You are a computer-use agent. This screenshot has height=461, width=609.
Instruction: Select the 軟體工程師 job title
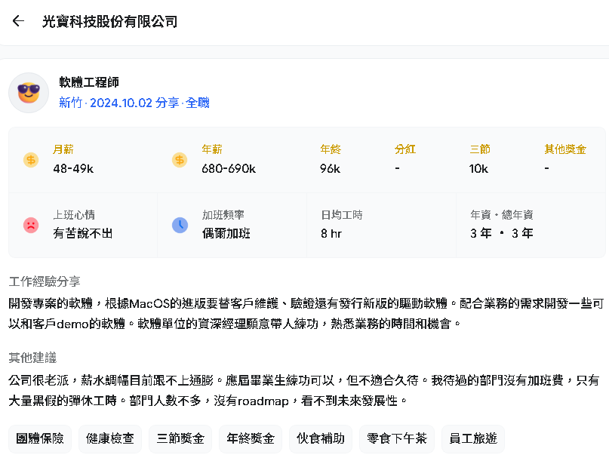pos(89,82)
